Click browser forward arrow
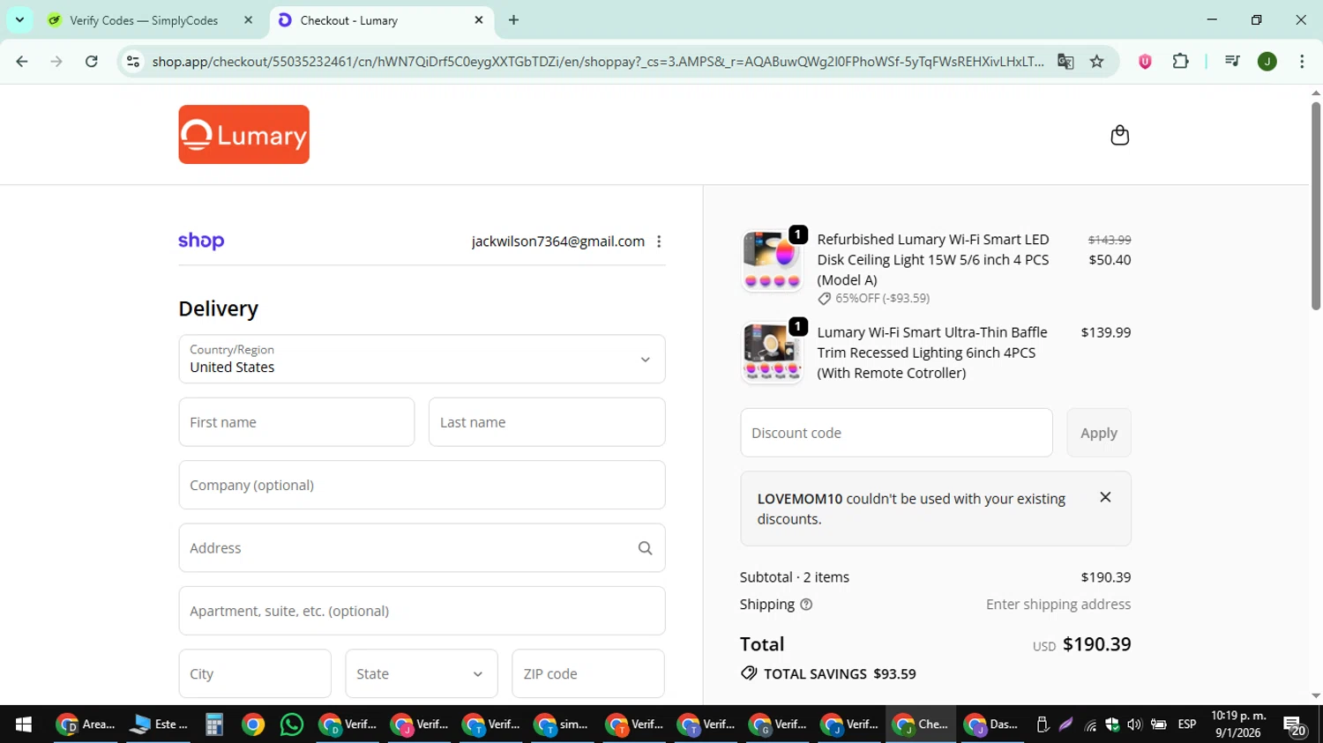This screenshot has width=1323, height=743. pos(56,62)
